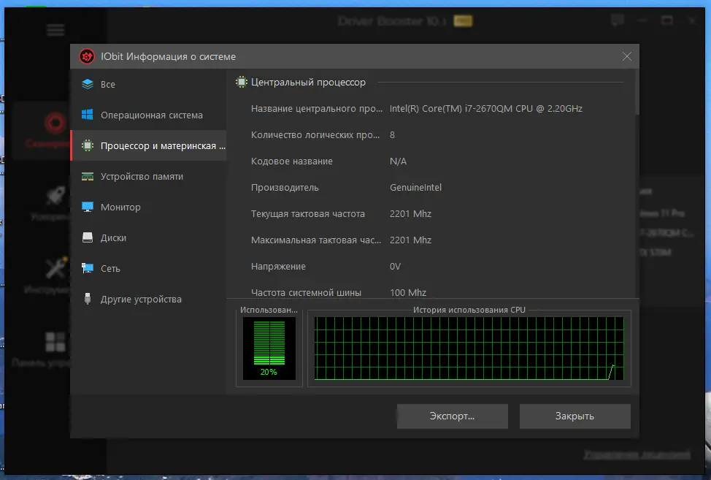711x480 pixels.
Task: Click the vertical scrollbar of the CPU details list
Action: point(637,93)
